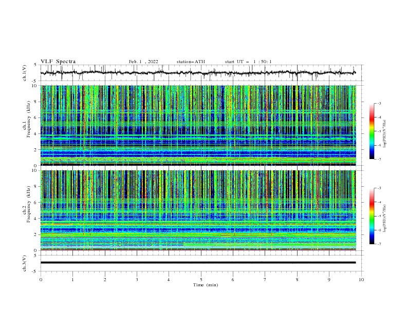Click the ch.3(V) axis "-5" tick label
This screenshot has height=314, width=407.
click(x=35, y=271)
